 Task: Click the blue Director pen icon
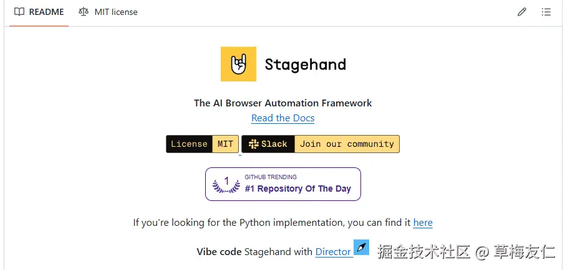tap(362, 247)
